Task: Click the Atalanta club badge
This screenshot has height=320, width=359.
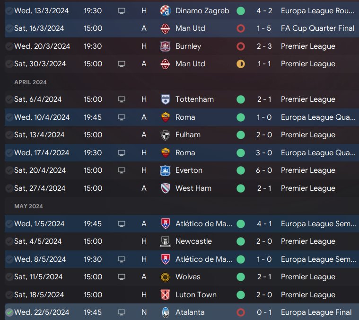Action: 165,312
